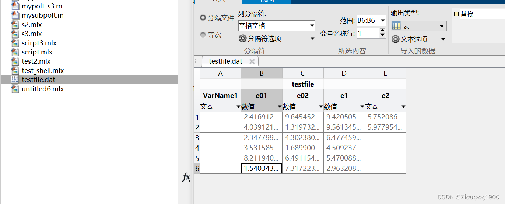Click the e02 variable name cell
The height and width of the screenshot is (204, 505).
coord(303,96)
